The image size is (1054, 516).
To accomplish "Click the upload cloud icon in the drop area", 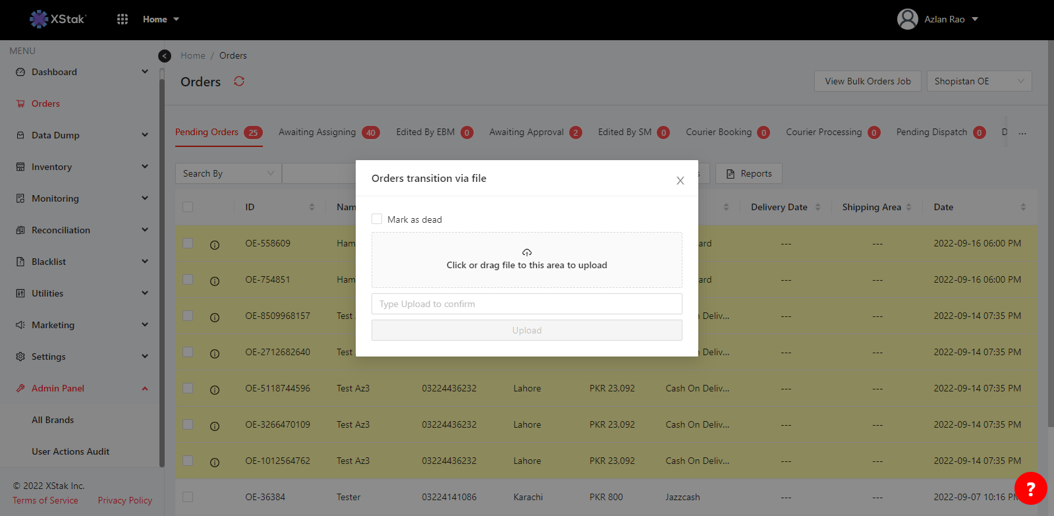I will point(527,252).
